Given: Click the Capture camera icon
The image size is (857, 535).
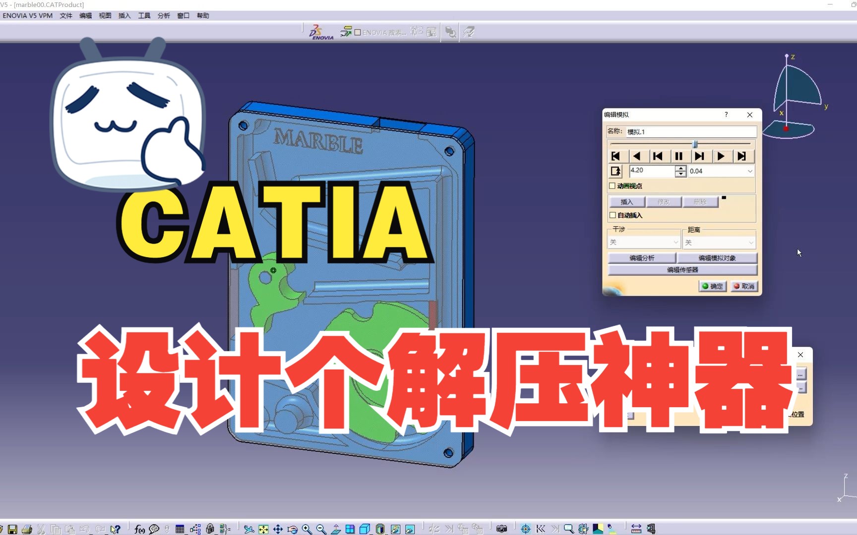Looking at the screenshot, I should pyautogui.click(x=502, y=529).
